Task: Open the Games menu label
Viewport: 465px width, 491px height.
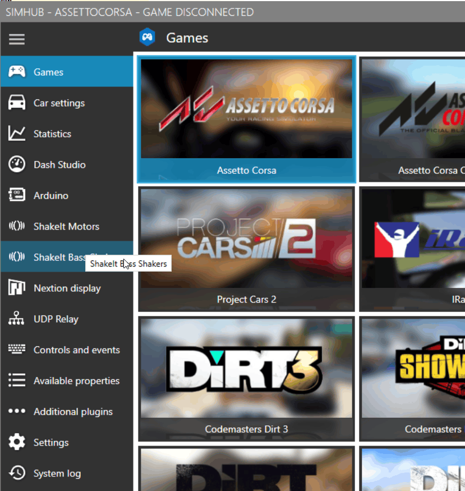Action: [x=48, y=72]
